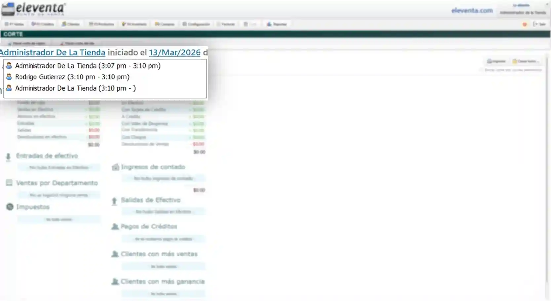Open the F3 Productos section
This screenshot has width=551, height=301.
[101, 24]
